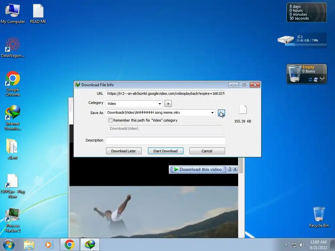Screen dimensions: 335x251
Task: Launch Process Hacker 2 shortcut
Action: point(13,220)
